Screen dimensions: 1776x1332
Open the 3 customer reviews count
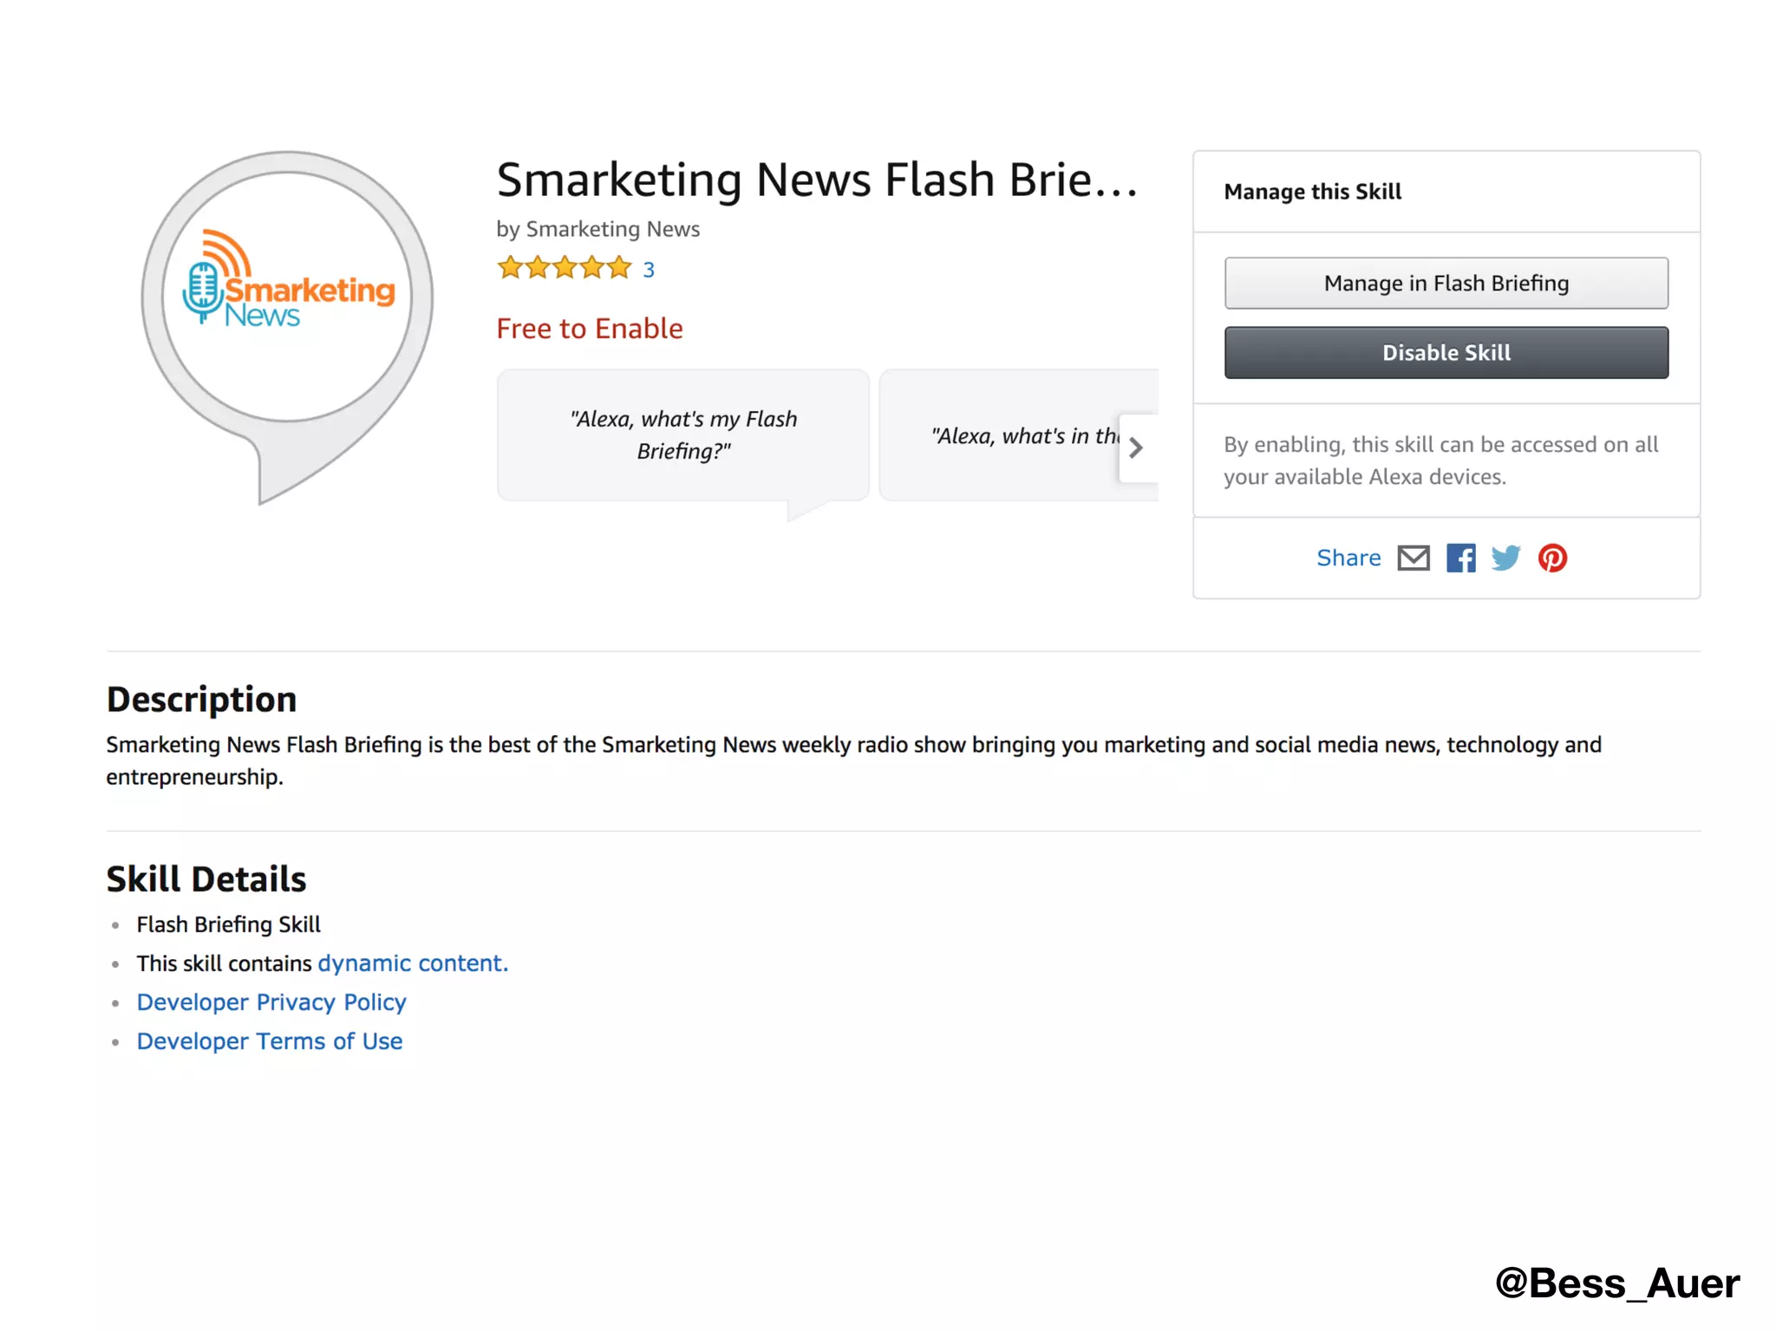click(x=649, y=270)
